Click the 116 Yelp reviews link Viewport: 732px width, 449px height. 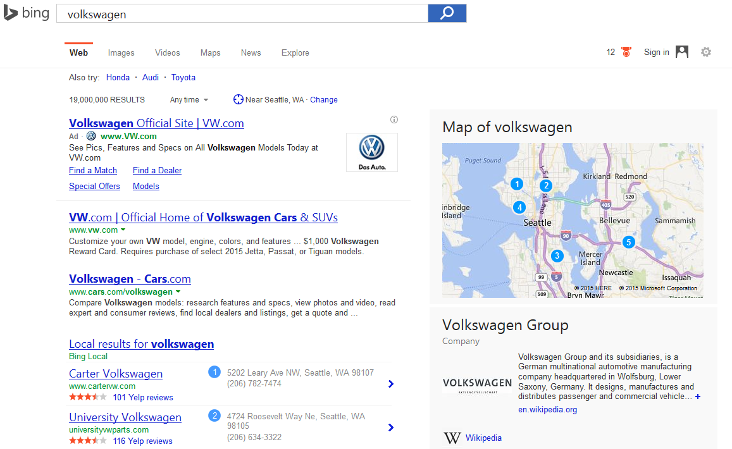pyautogui.click(x=142, y=441)
